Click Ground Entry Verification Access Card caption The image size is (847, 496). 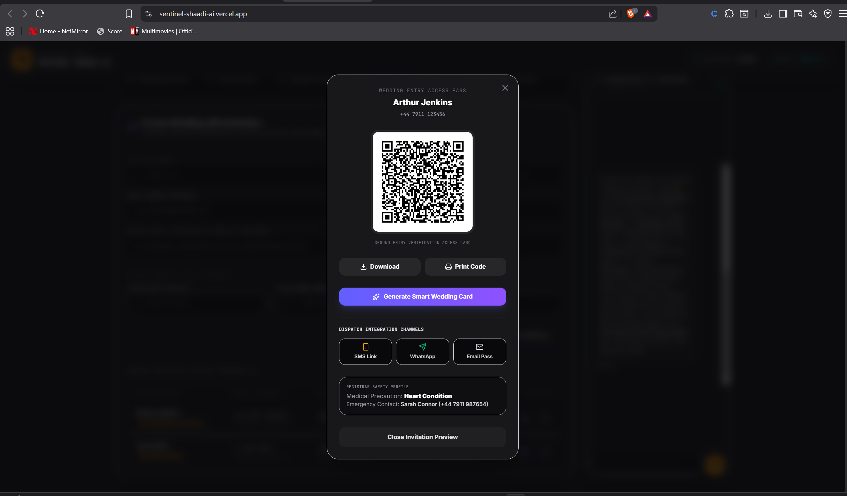tap(422, 242)
